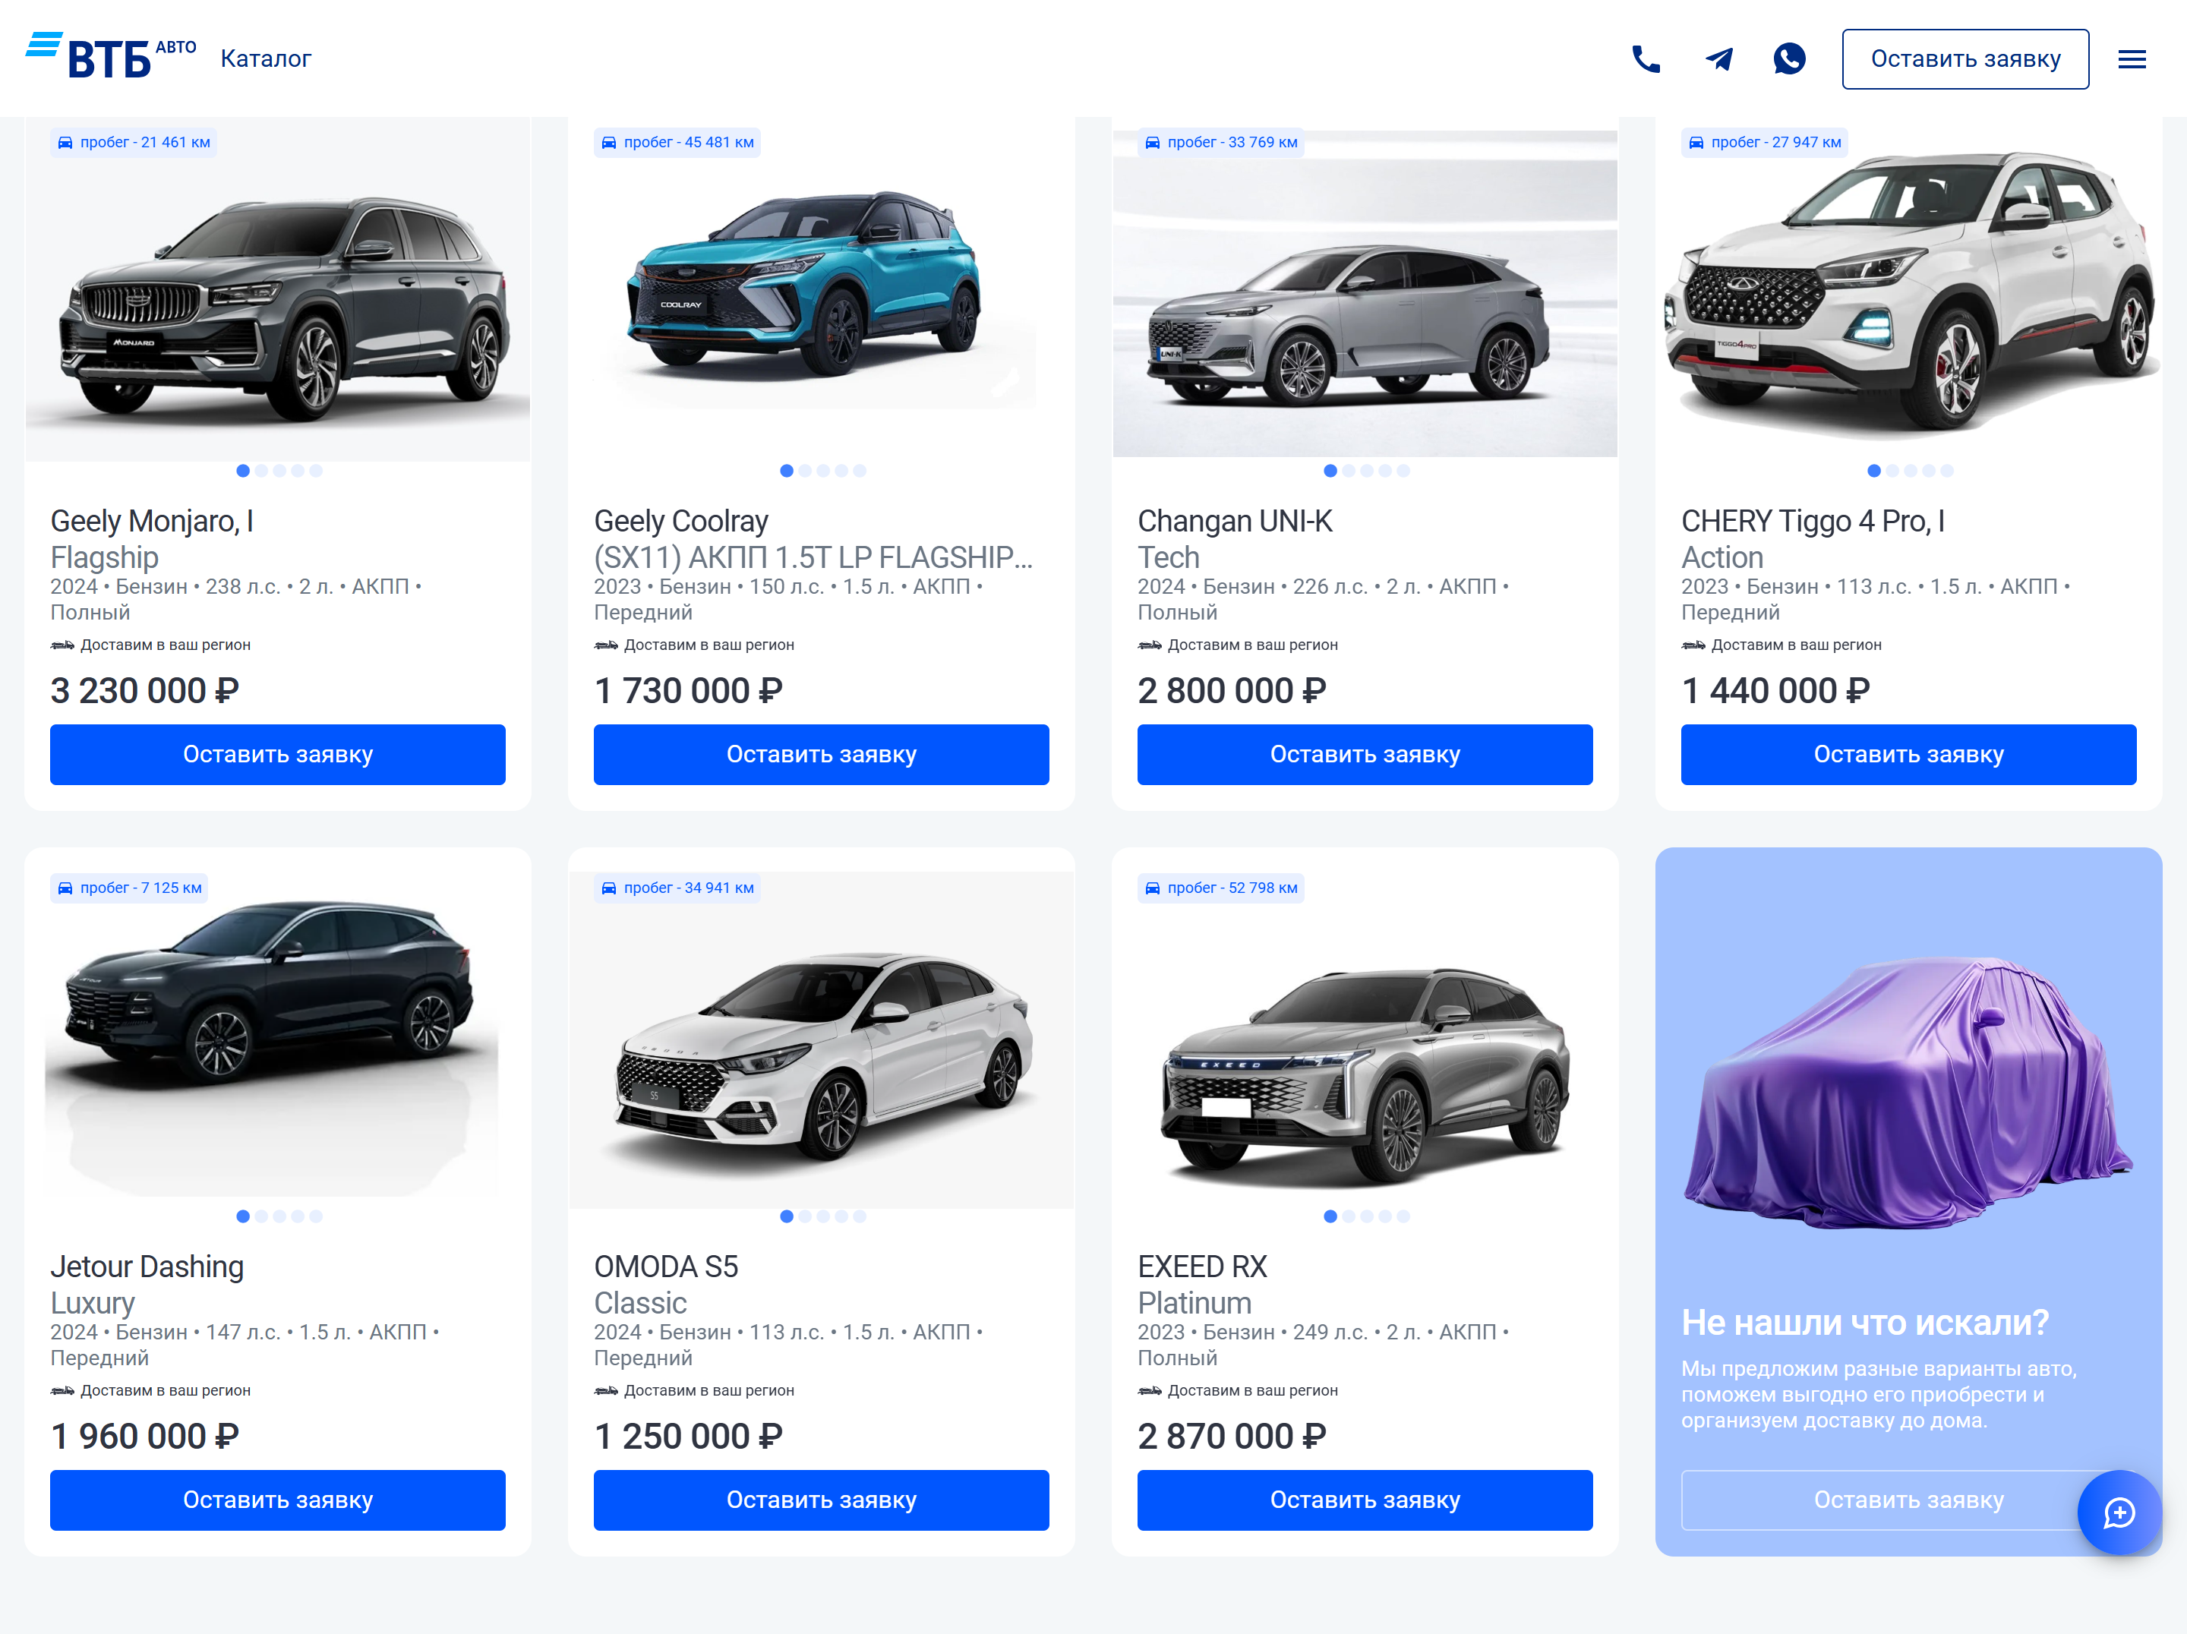
Task: Select fourth image dot of OMODA S5 carousel
Action: pyautogui.click(x=841, y=1216)
